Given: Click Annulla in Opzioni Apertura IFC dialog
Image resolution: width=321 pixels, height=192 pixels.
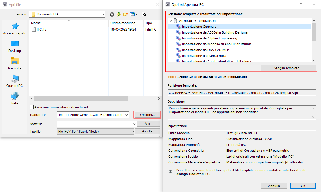Looking at the screenshot, I should [274, 186].
